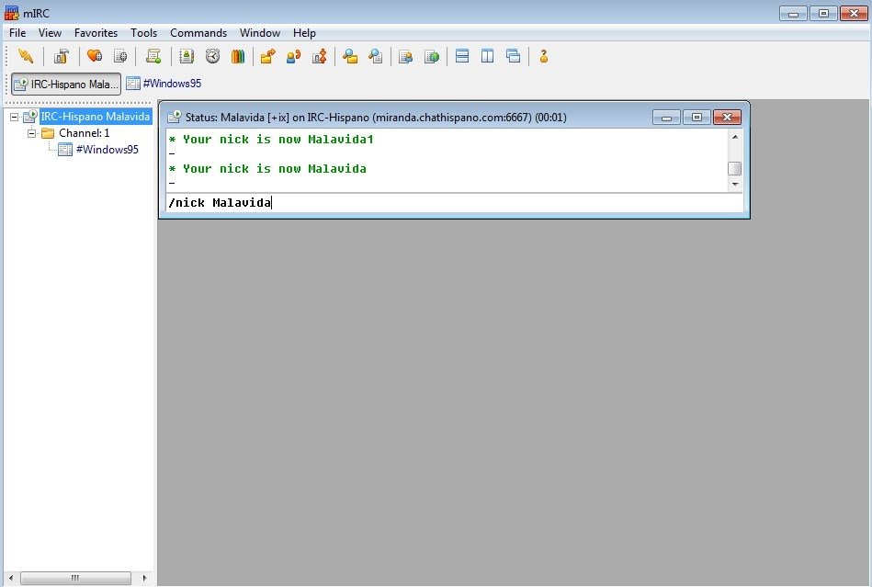
Task: Open the Favorites heart icon
Action: click(95, 56)
